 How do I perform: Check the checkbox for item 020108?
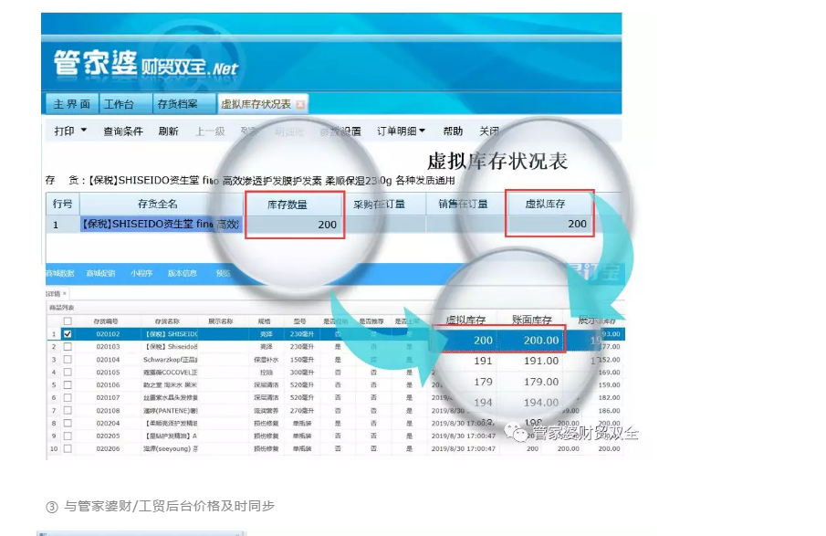[x=68, y=411]
